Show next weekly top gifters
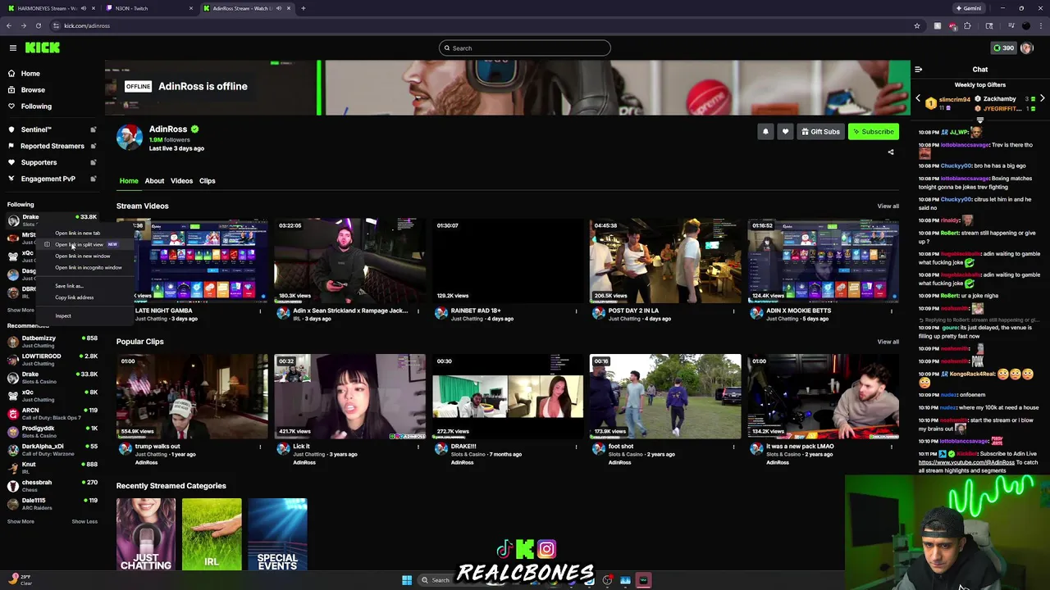1050x590 pixels. click(x=1042, y=98)
